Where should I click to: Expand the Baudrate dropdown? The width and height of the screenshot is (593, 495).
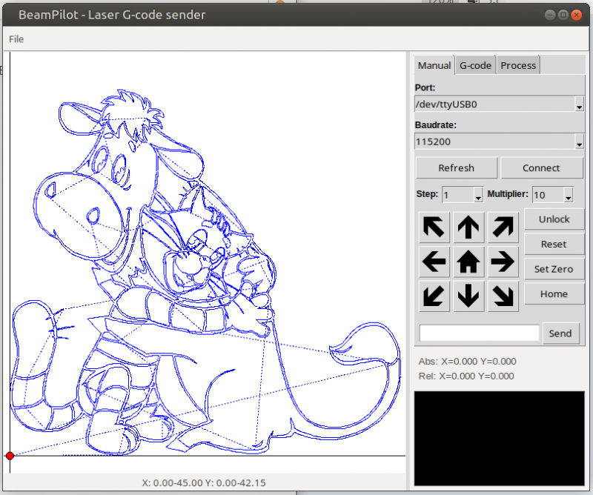[579, 142]
